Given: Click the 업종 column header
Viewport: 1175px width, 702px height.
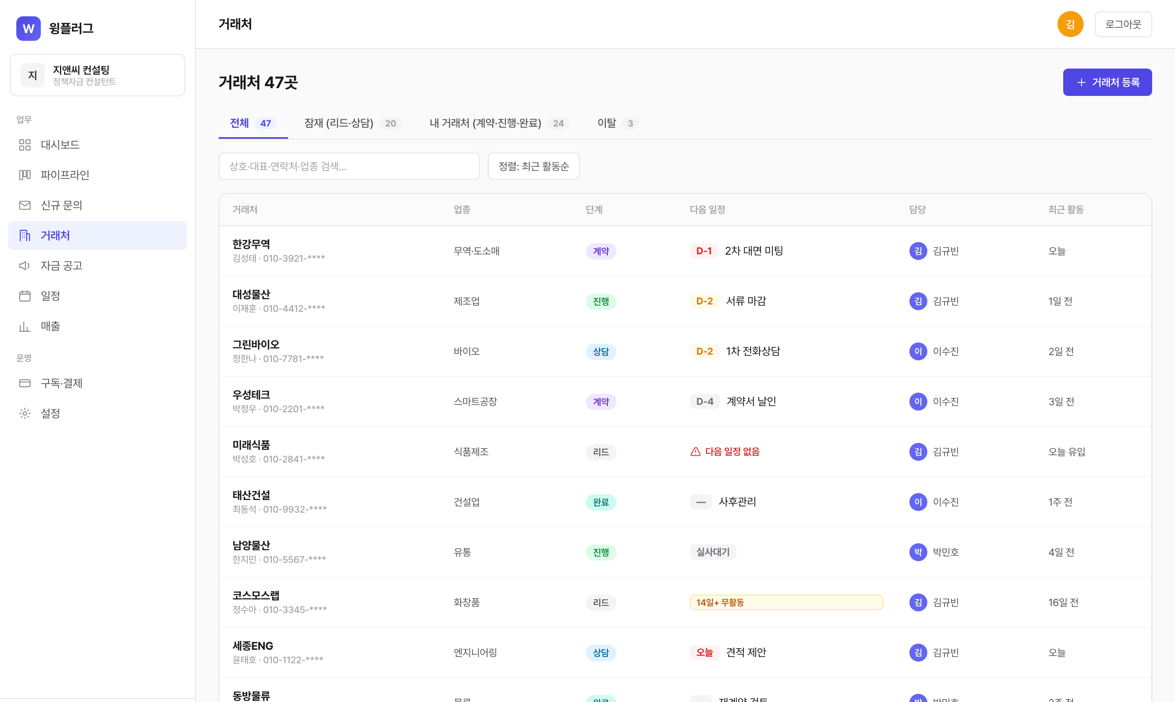Looking at the screenshot, I should 461,209.
